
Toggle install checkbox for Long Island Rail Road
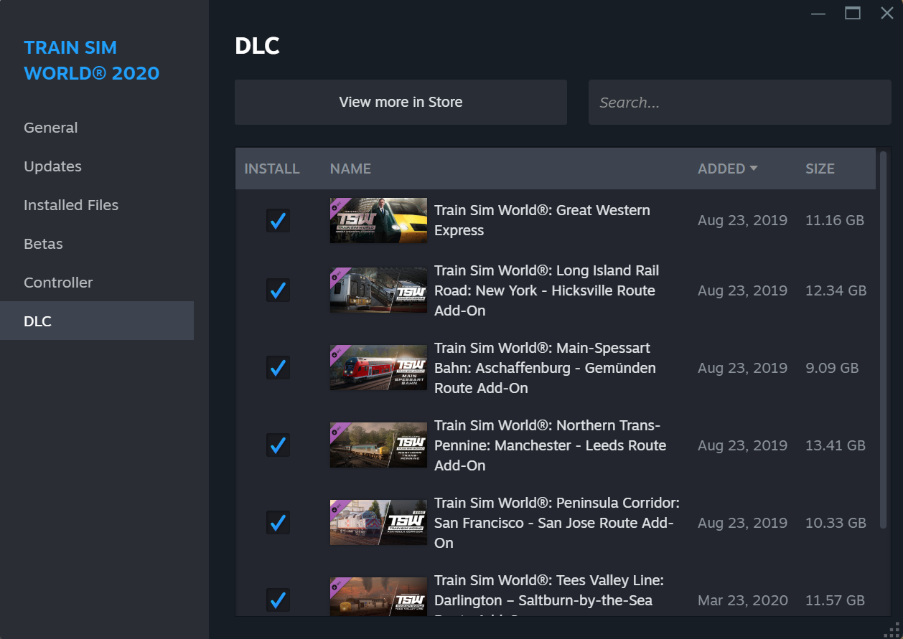point(278,290)
